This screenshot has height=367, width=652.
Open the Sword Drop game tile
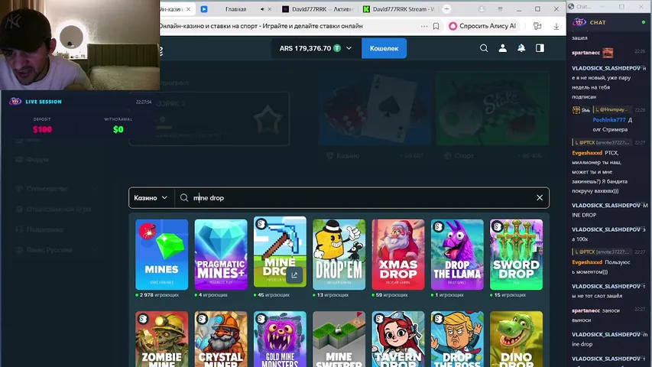(x=516, y=255)
